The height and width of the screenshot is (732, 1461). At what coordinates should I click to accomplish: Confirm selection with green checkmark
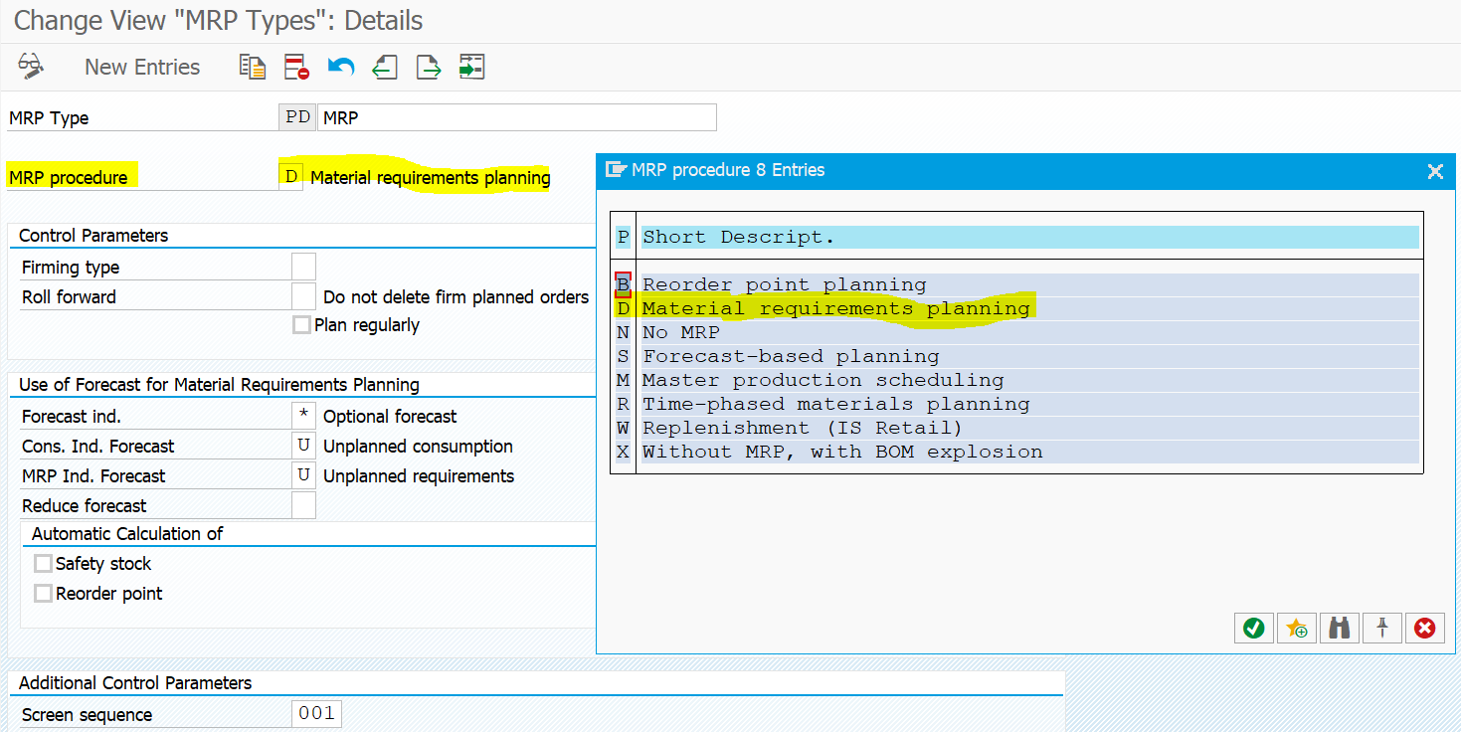1253,628
